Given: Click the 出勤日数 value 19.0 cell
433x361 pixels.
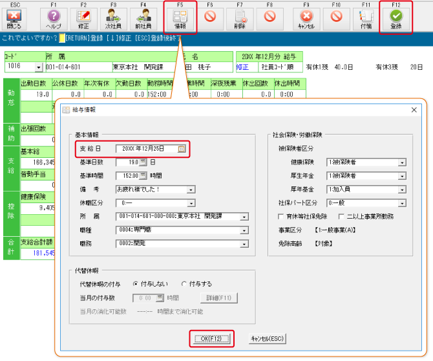Looking at the screenshot, I should click(36, 94).
